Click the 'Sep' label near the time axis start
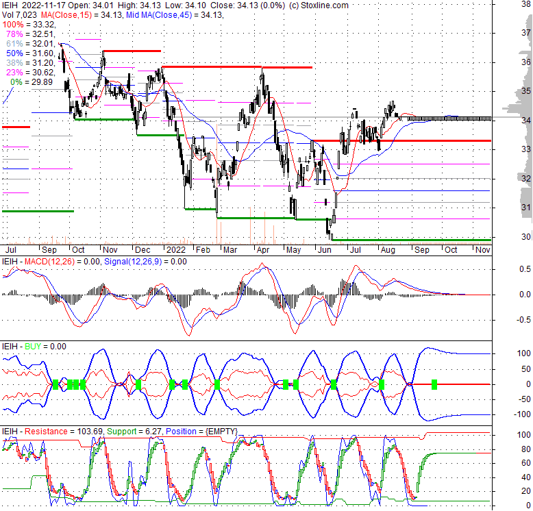This screenshot has width=533, height=511. (49, 250)
